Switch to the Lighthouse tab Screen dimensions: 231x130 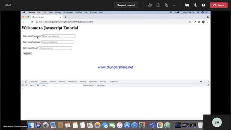click(114, 82)
